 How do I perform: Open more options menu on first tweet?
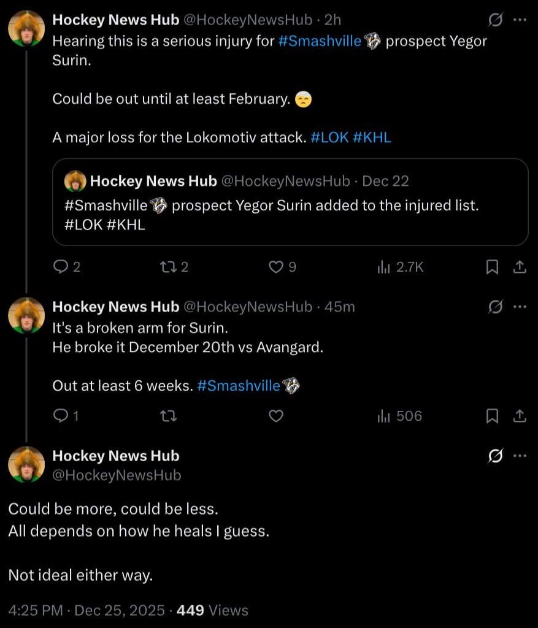click(x=520, y=20)
